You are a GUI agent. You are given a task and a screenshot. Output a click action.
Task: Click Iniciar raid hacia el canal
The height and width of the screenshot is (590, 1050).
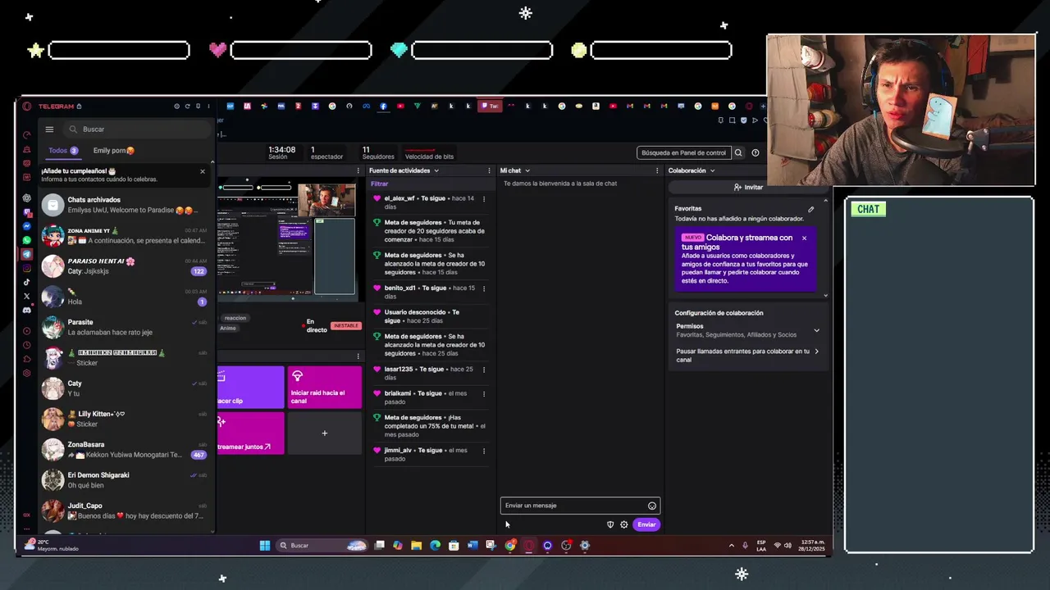(x=325, y=387)
